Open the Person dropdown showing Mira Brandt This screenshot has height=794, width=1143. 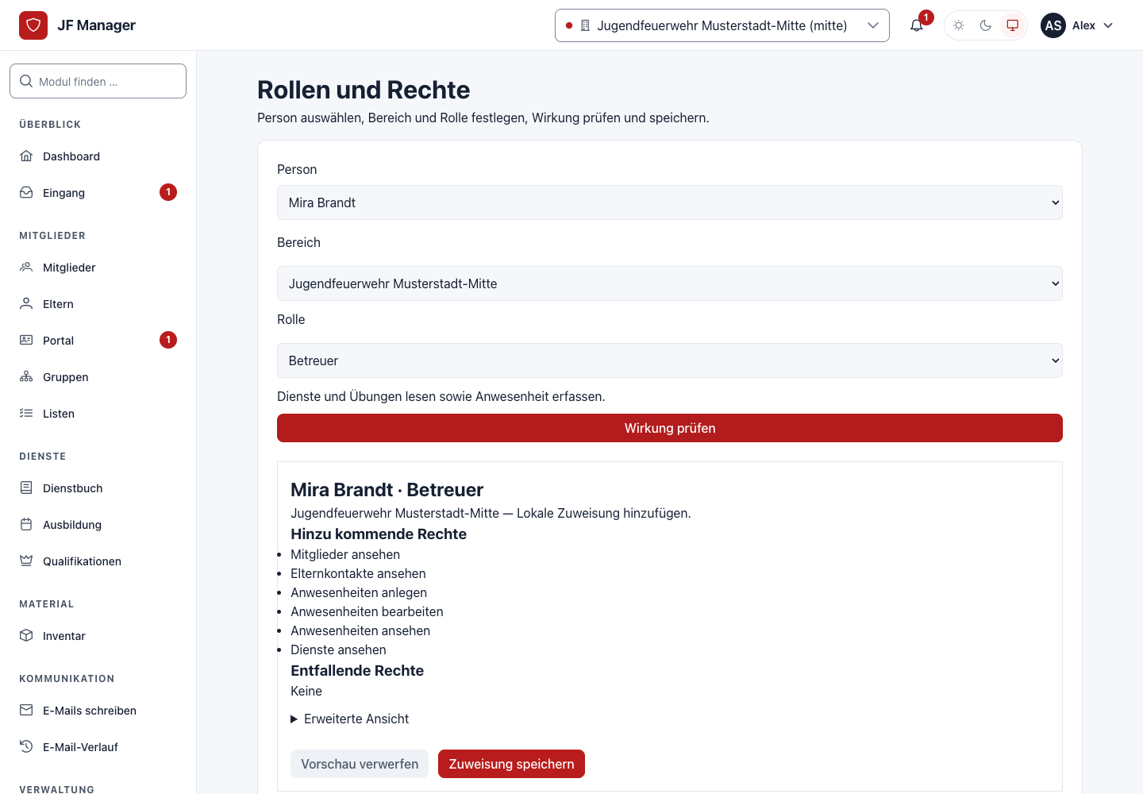(670, 202)
